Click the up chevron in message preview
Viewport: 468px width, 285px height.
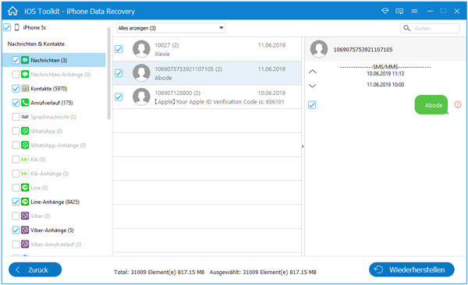point(312,72)
